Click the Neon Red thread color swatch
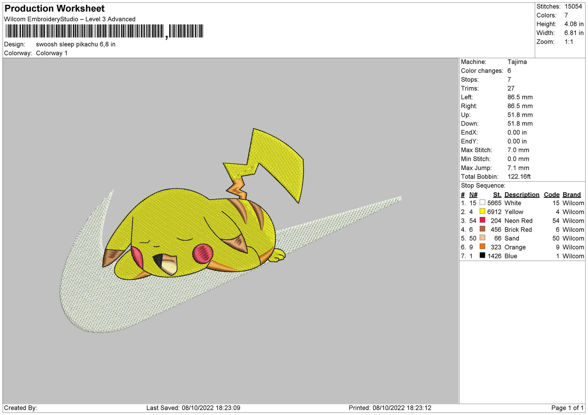Viewport: 588px width, 415px height. (482, 220)
